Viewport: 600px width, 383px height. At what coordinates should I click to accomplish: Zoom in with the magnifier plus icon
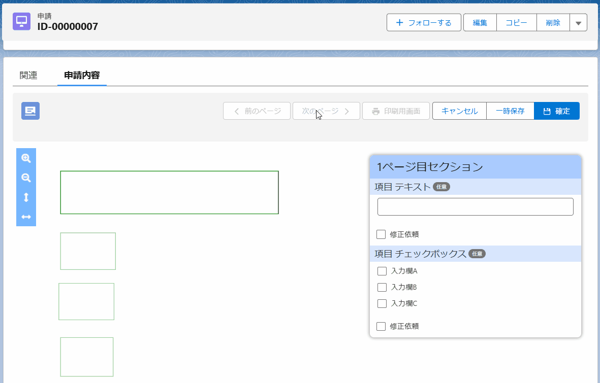26,158
